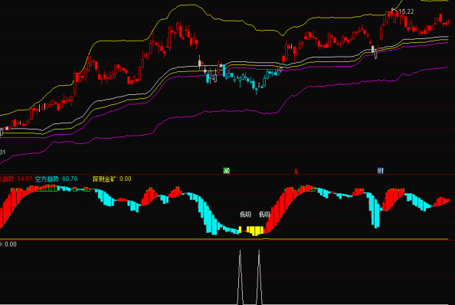Screen dimensions: 455x305
Task: Click the second white signal spike
Action: click(x=259, y=277)
